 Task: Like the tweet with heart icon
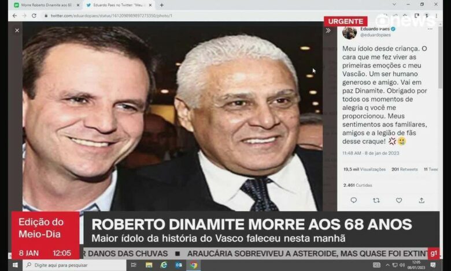(x=399, y=200)
